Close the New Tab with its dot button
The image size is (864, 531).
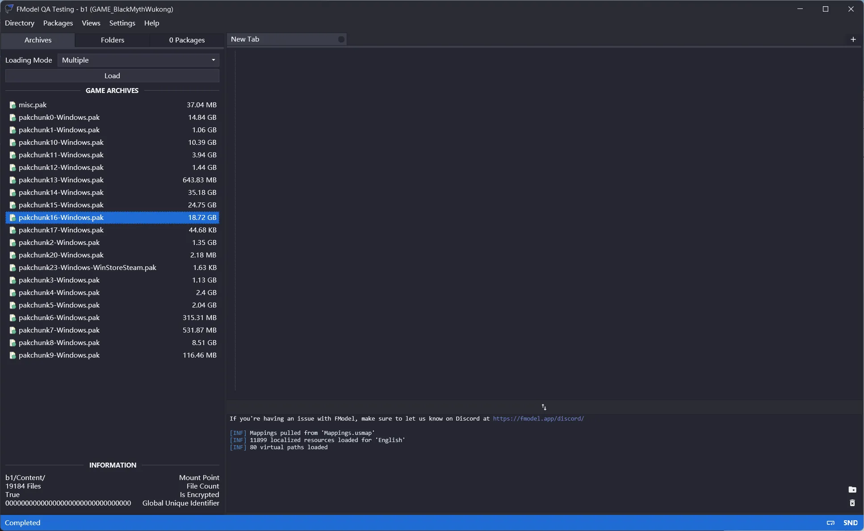341,39
